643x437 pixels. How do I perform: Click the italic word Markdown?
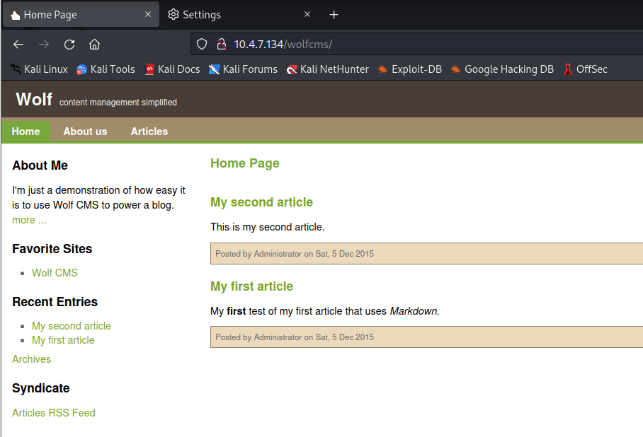point(414,311)
